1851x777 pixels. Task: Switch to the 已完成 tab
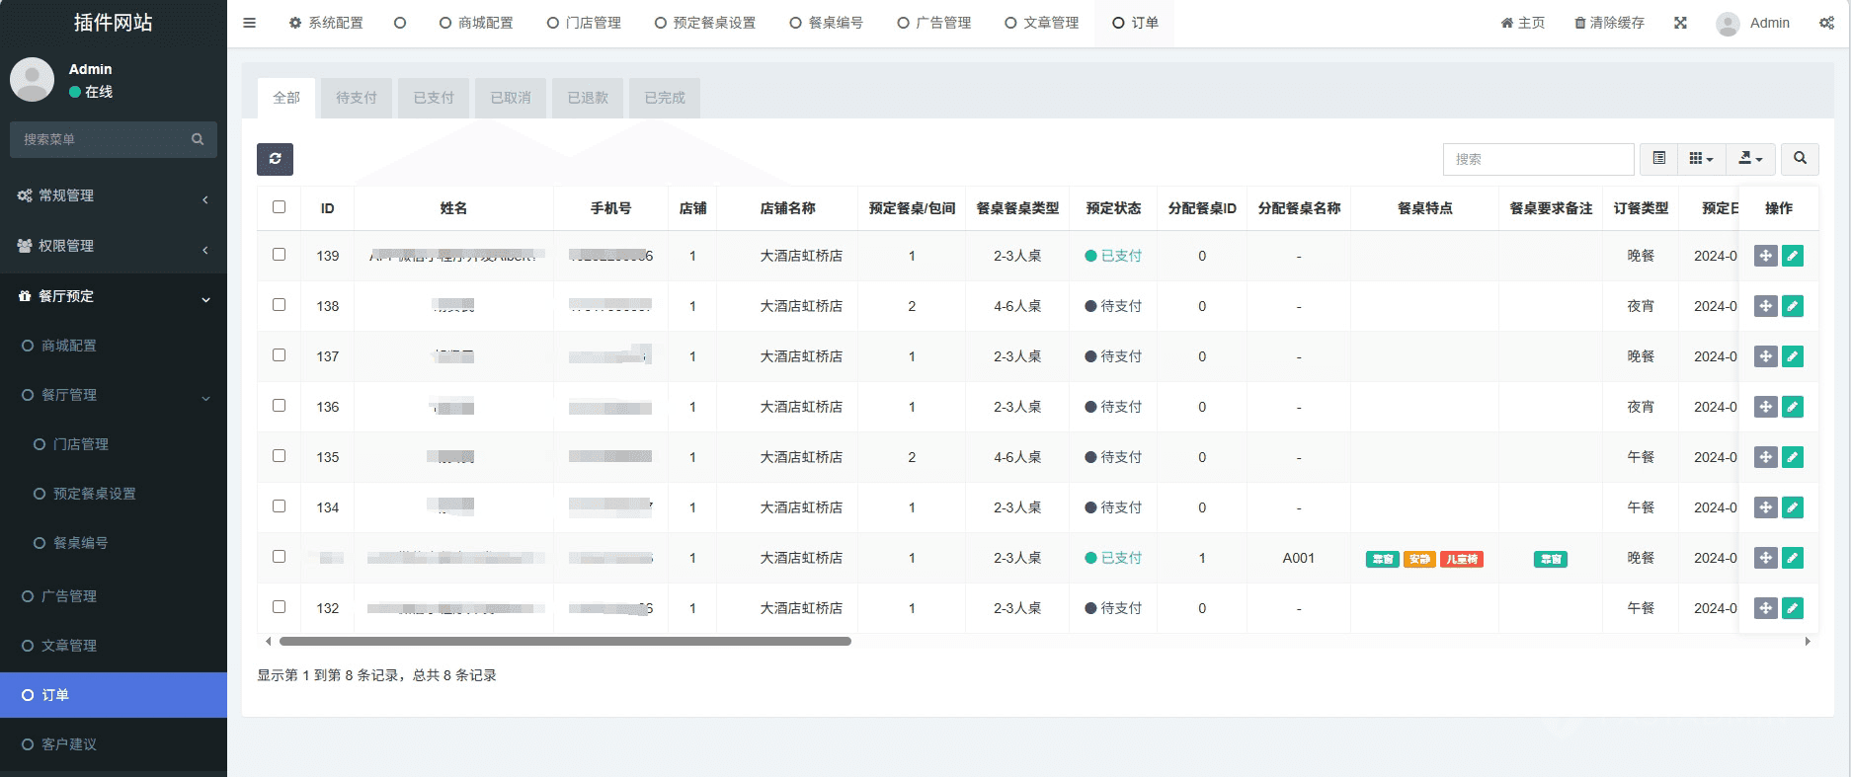[664, 98]
